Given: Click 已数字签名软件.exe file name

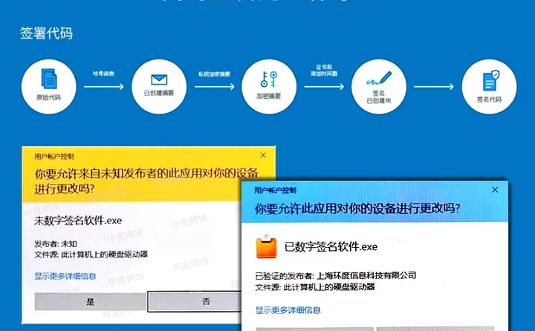Looking at the screenshot, I should [331, 246].
